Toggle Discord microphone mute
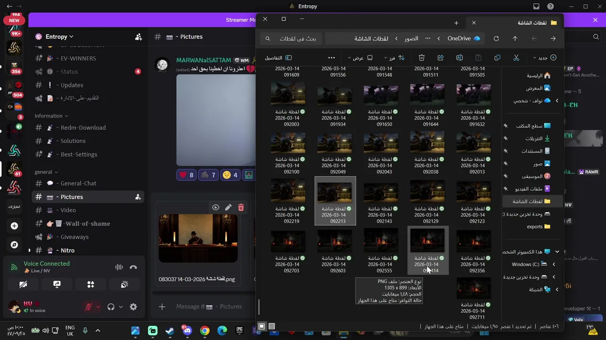 89,306
